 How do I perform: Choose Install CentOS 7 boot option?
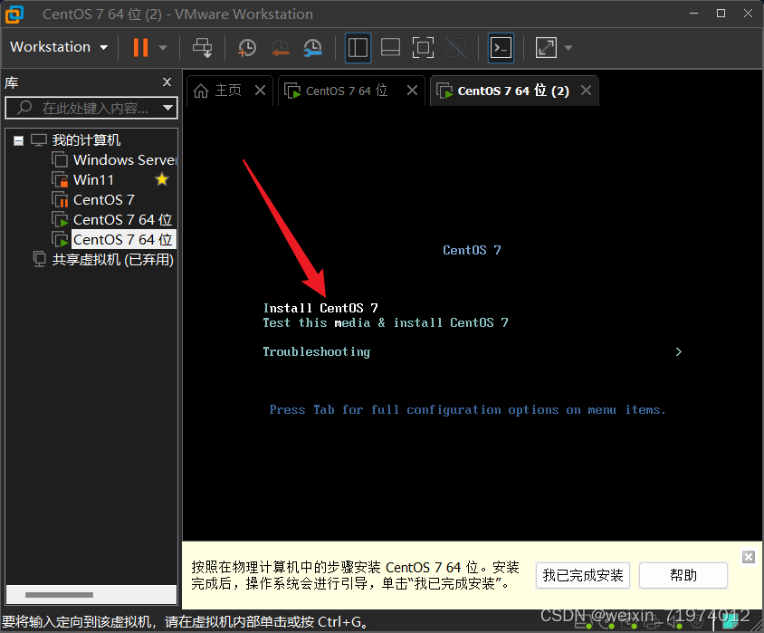(320, 308)
